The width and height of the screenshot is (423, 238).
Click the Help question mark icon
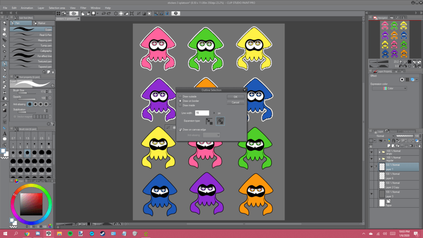(176, 14)
